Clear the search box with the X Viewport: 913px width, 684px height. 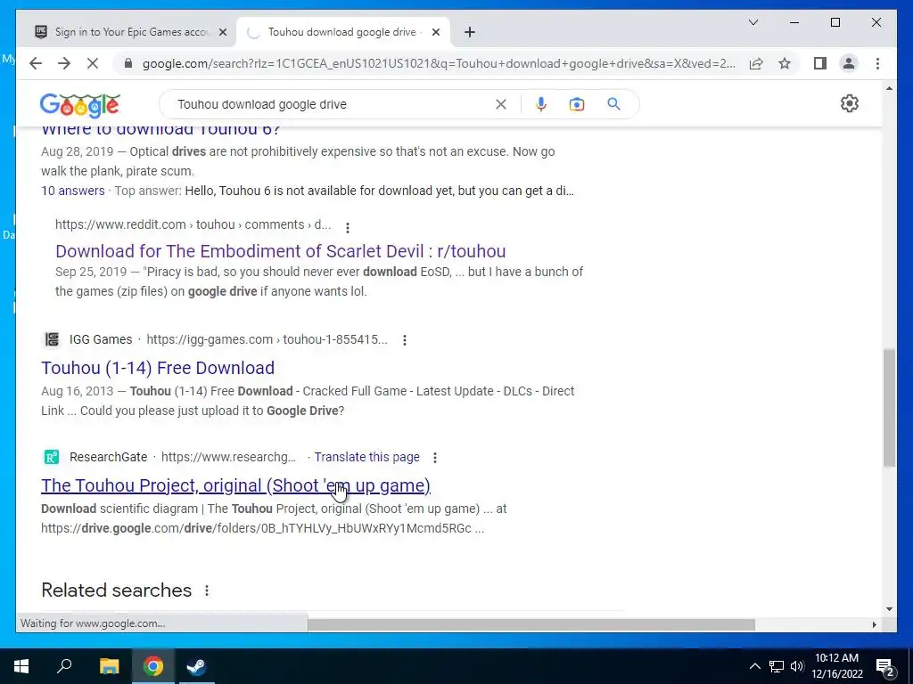point(501,104)
